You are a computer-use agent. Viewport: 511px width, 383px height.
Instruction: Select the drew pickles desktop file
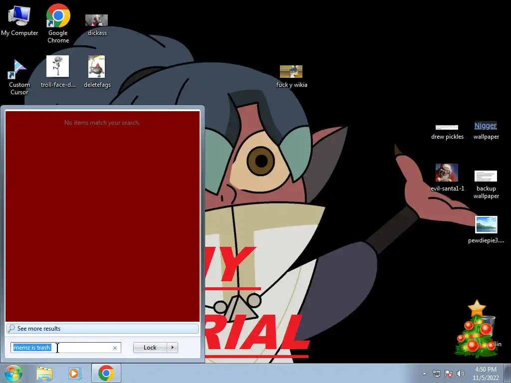[447, 132]
